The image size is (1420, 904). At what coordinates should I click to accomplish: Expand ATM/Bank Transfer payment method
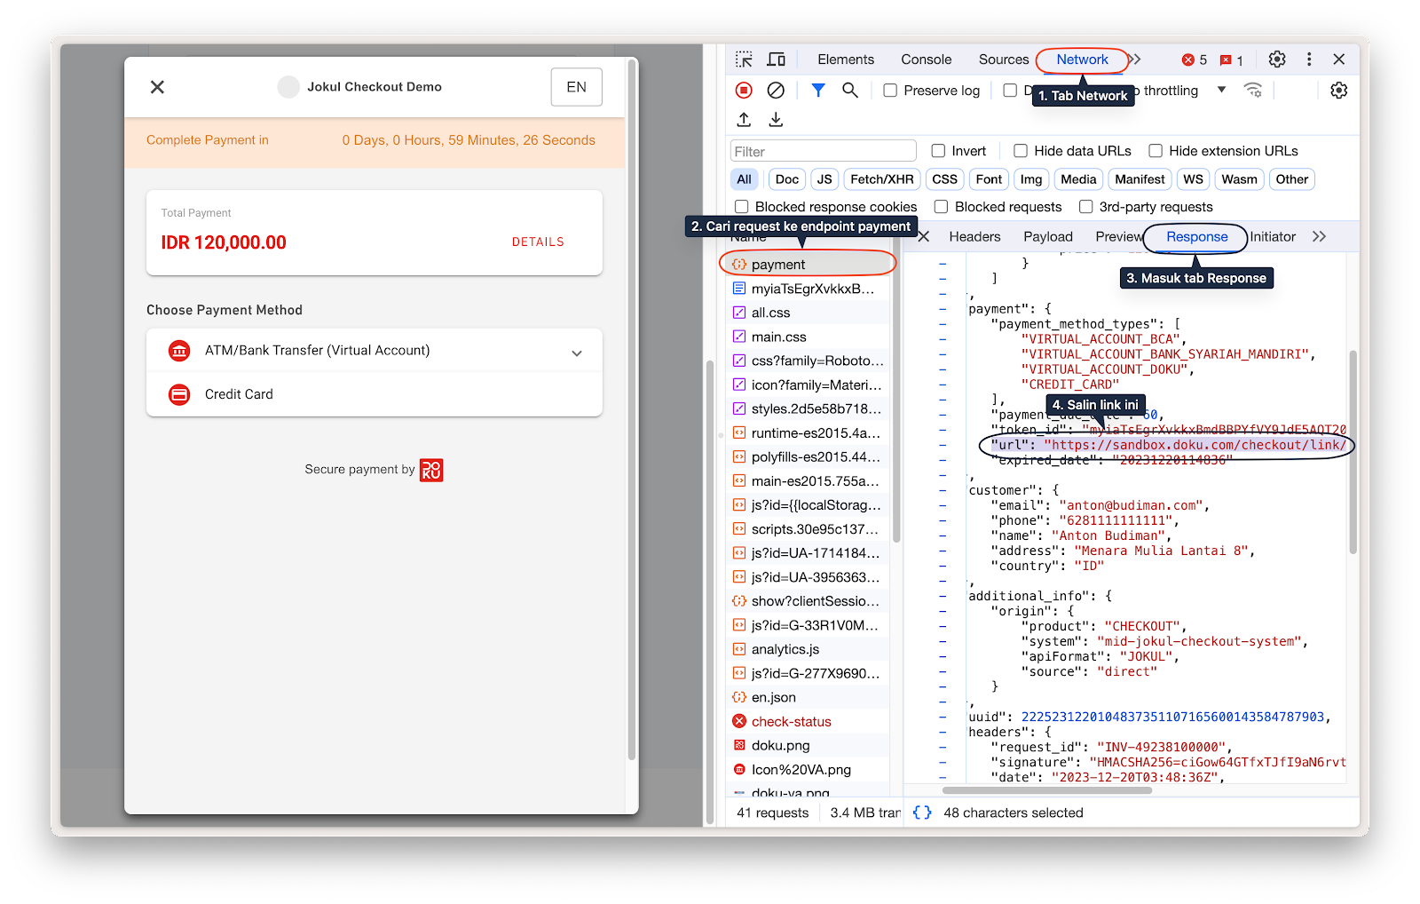tap(375, 351)
